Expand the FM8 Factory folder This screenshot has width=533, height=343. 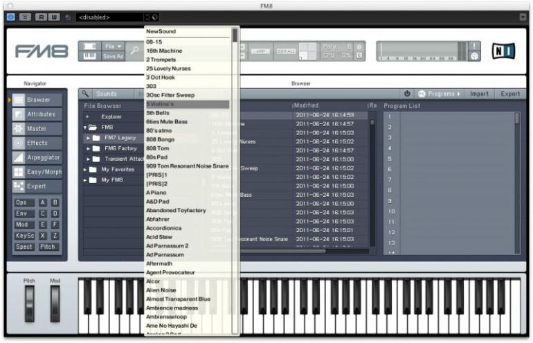click(x=88, y=148)
